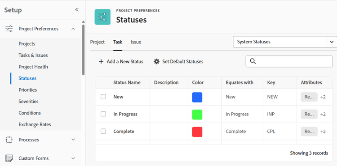Click the Processes cycle icon
Viewport: 337px width, 166px height.
9,140
